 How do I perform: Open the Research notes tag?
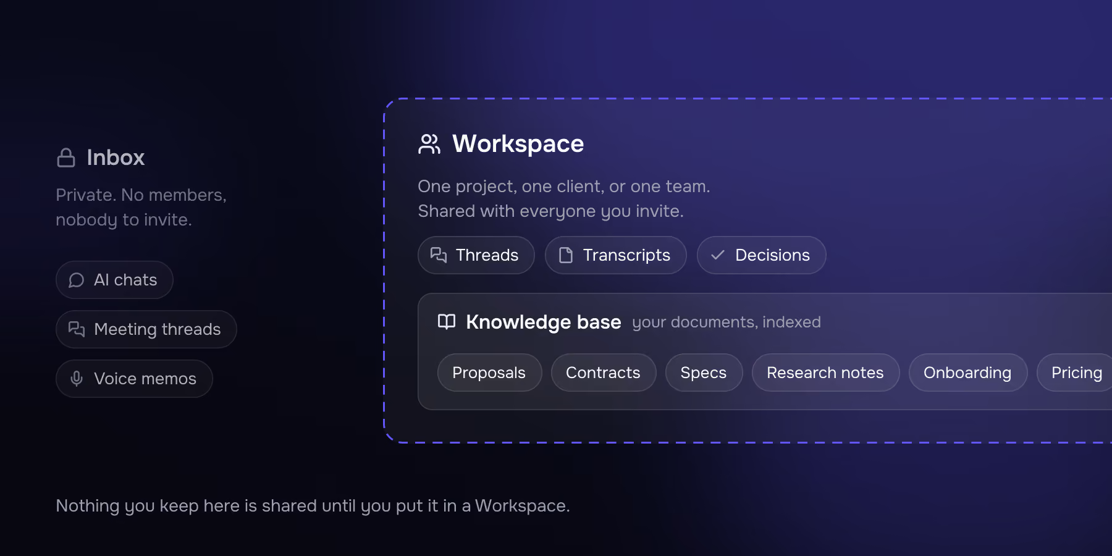tap(826, 373)
